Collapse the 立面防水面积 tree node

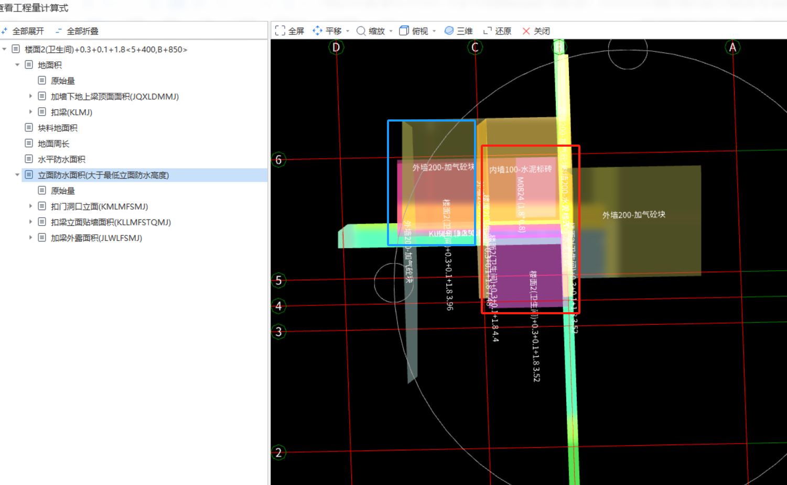(x=17, y=175)
